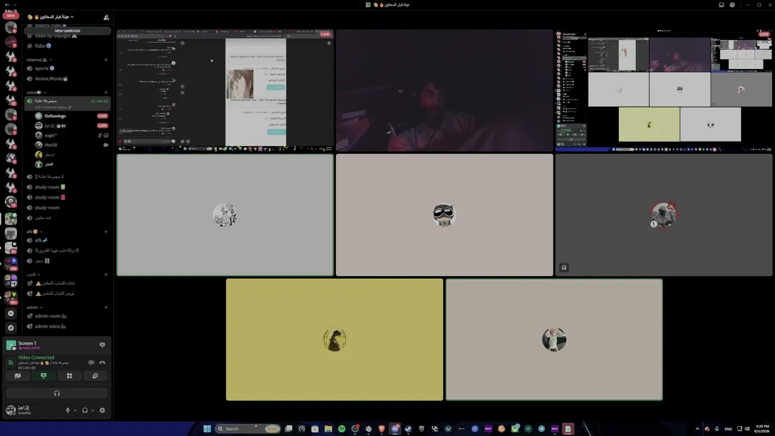Join the Anime,Movie voice channel
Image resolution: width=775 pixels, height=436 pixels.
[67, 79]
